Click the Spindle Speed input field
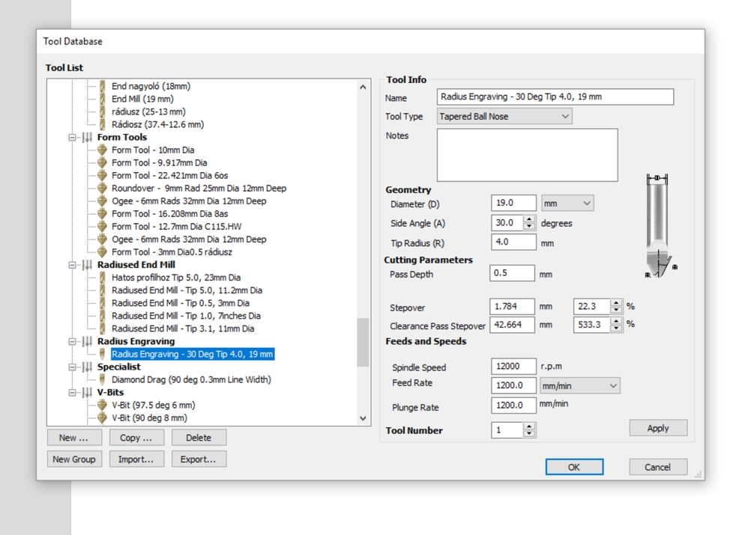 (x=513, y=367)
